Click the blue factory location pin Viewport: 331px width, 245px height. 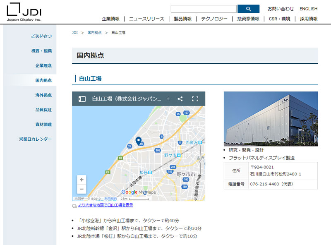point(139,141)
